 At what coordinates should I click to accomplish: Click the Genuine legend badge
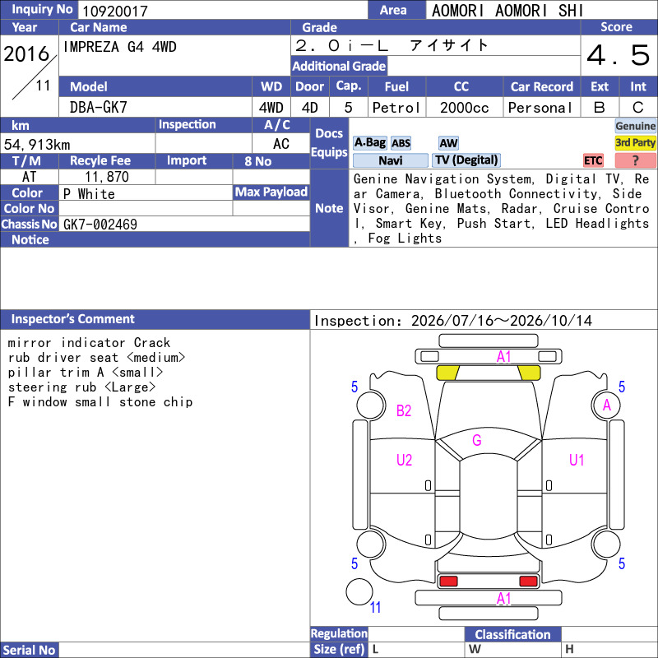pyautogui.click(x=635, y=126)
